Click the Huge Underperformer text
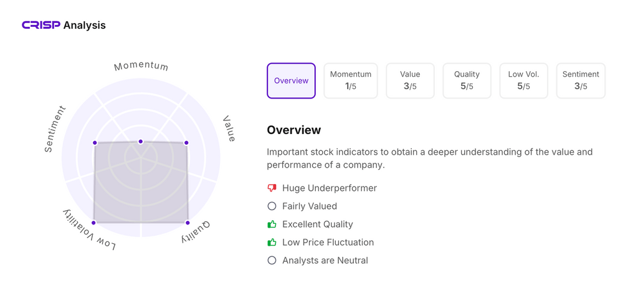This screenshot has height=290, width=638. tap(330, 188)
